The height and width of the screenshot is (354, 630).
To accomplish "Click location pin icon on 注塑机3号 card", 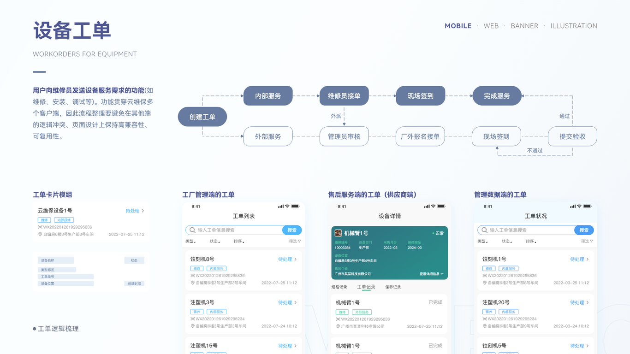I will pos(193,326).
